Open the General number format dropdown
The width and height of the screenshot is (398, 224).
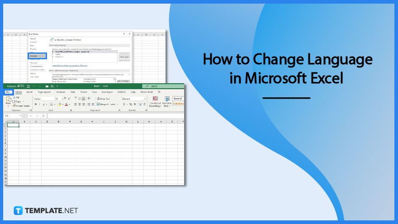point(145,99)
